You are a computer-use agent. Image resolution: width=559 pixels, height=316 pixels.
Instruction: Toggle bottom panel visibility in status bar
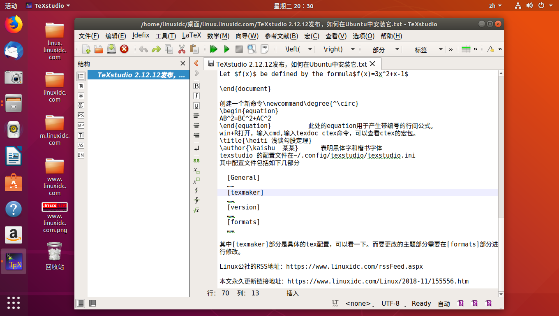point(92,303)
